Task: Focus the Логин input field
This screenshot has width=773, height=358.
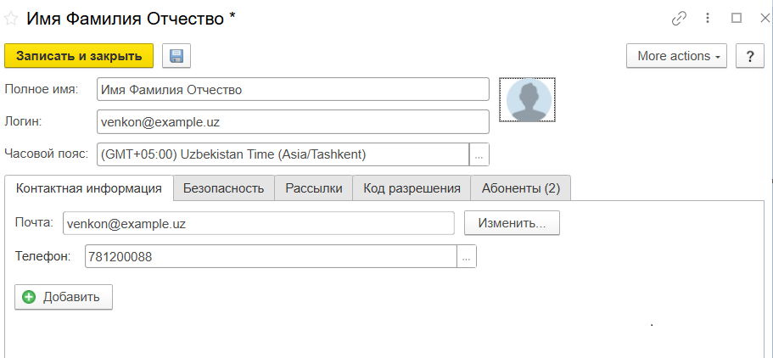Action: point(293,121)
